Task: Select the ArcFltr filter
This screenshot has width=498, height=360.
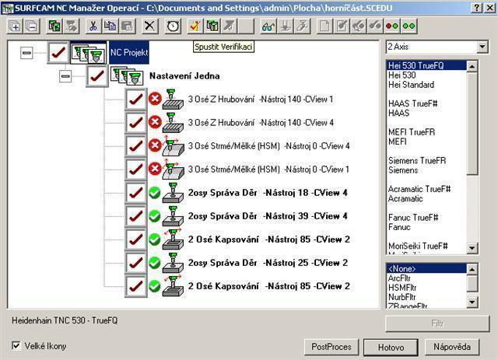Action: click(x=399, y=278)
